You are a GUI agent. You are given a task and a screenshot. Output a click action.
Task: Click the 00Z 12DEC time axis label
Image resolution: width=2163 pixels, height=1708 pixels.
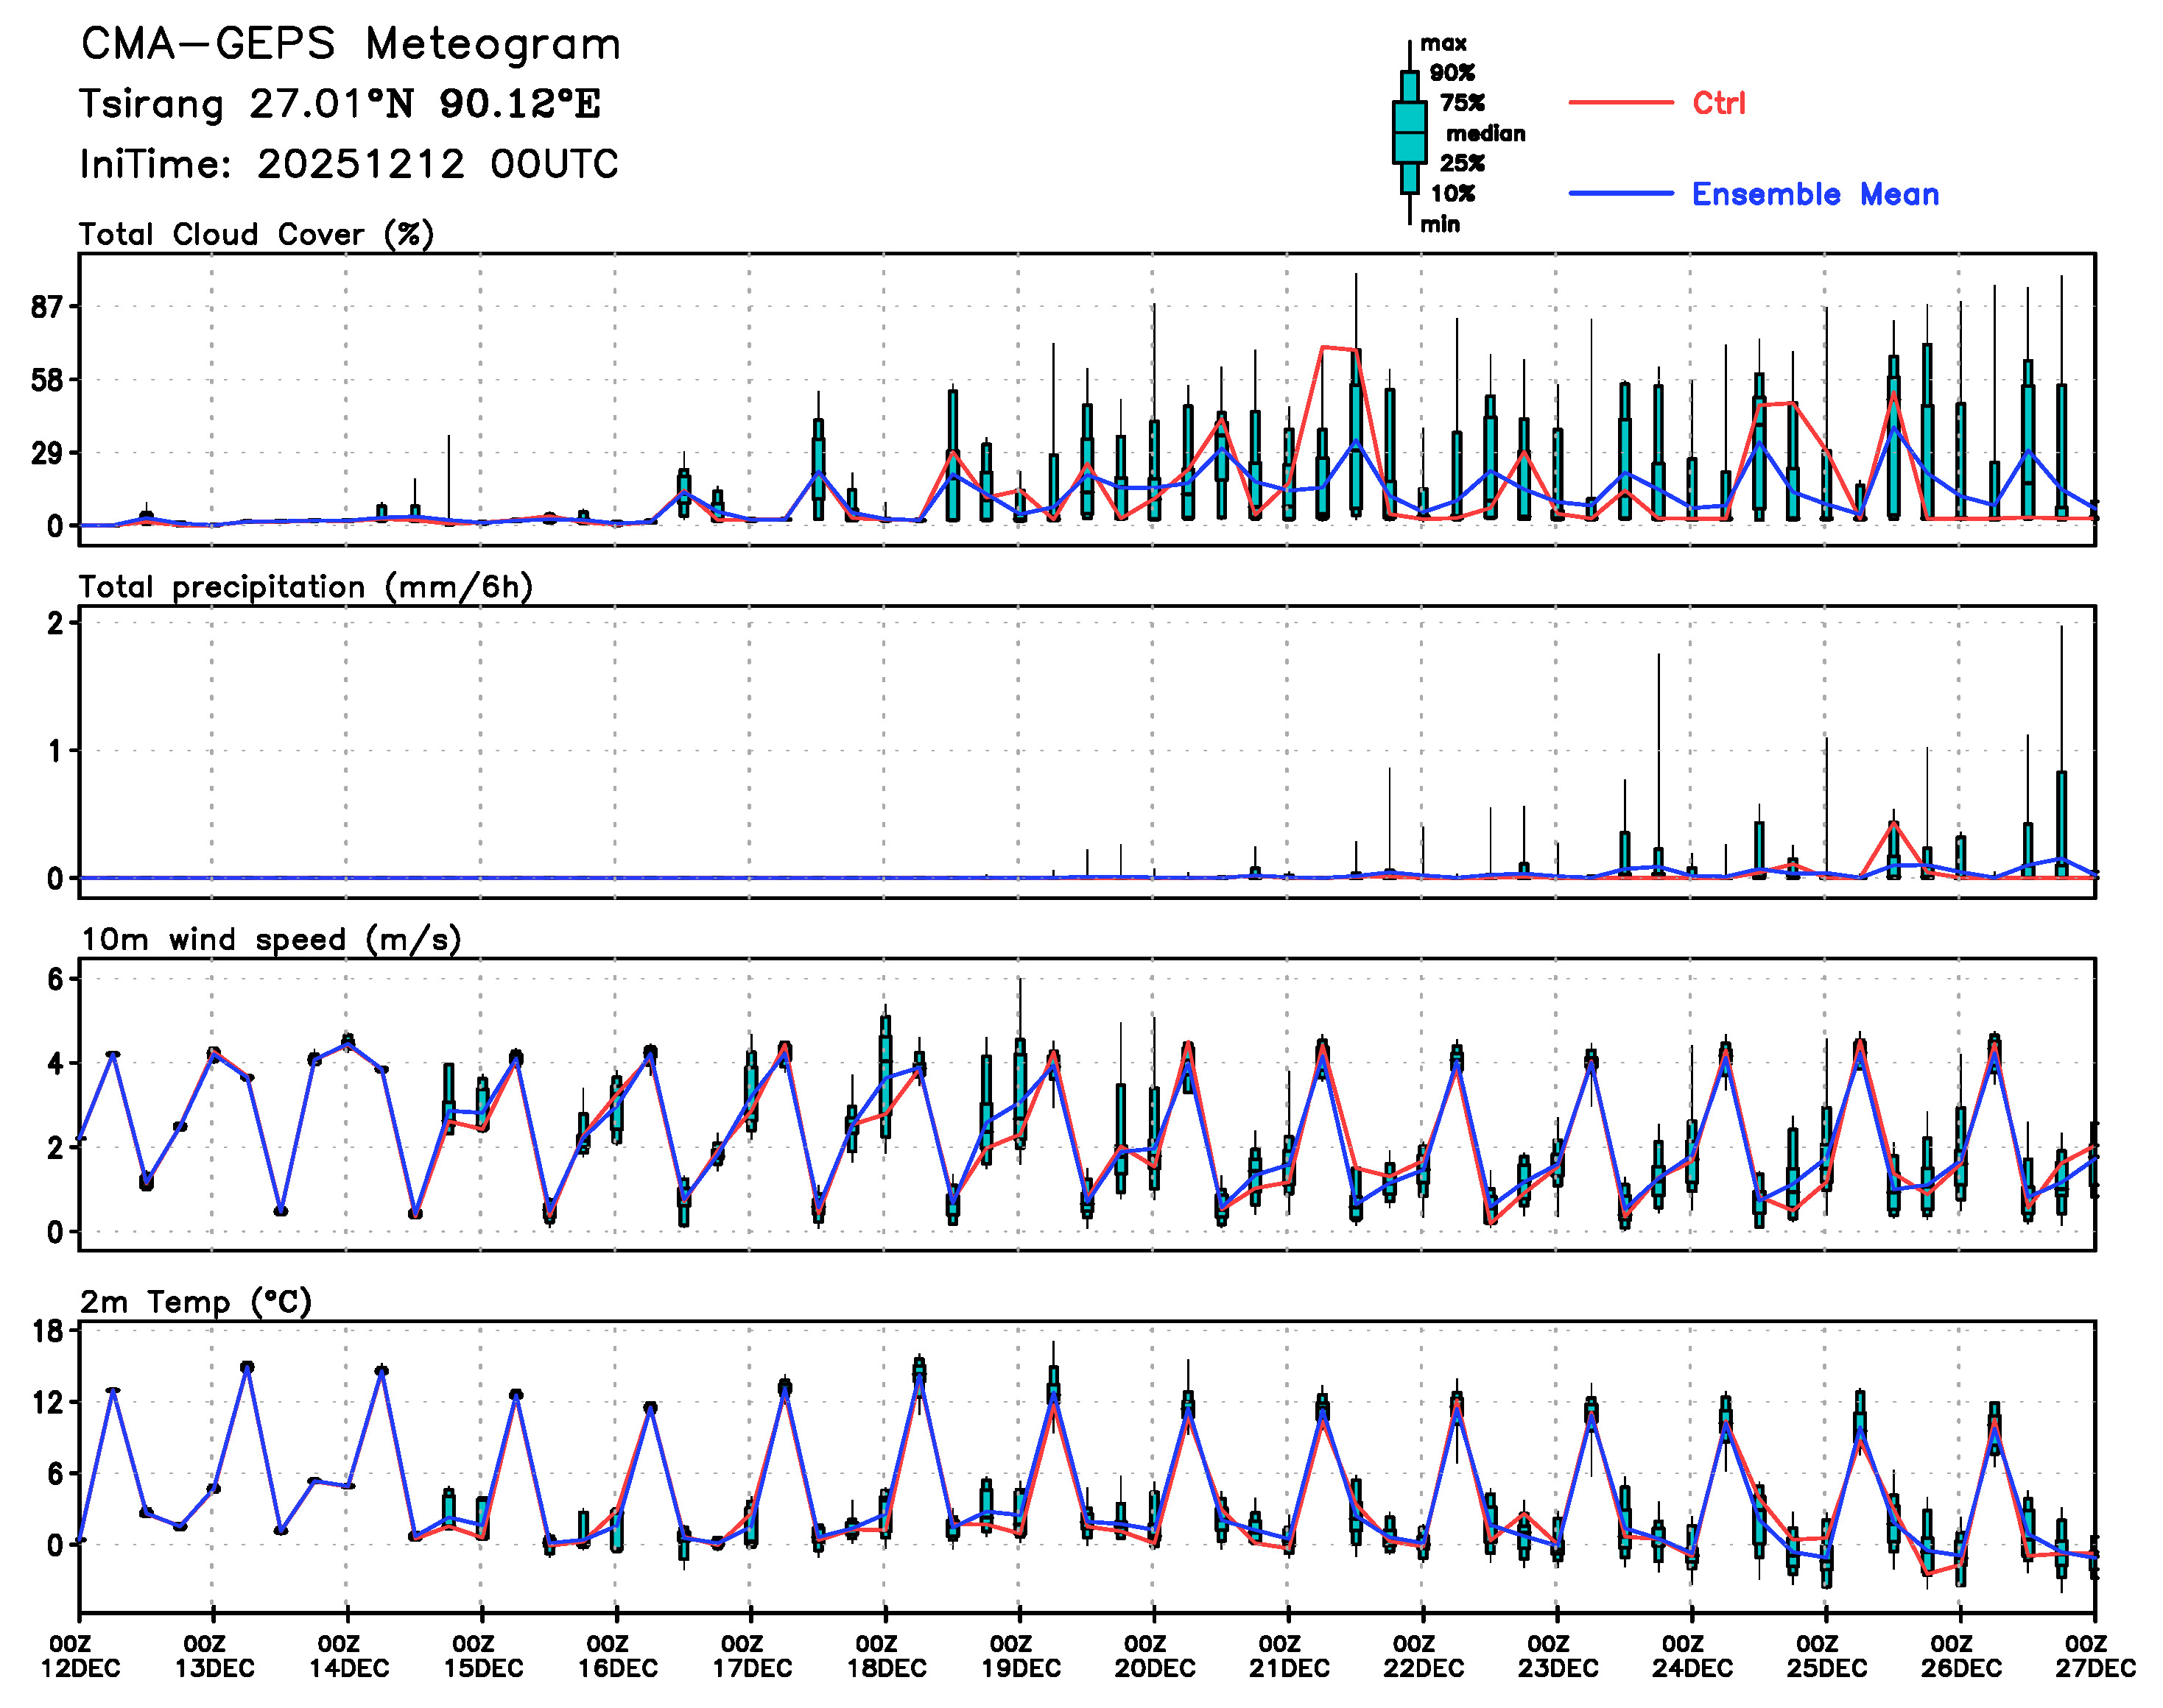[80, 1656]
